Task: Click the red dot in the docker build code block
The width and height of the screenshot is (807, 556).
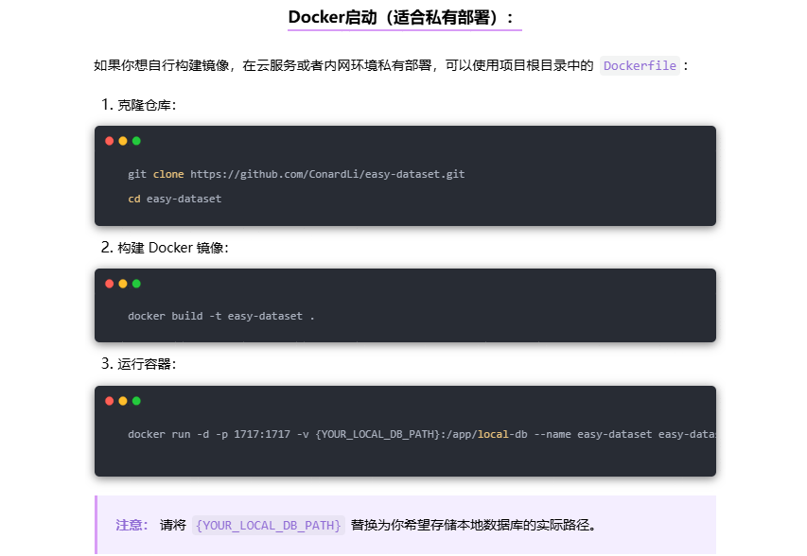Action: click(109, 284)
